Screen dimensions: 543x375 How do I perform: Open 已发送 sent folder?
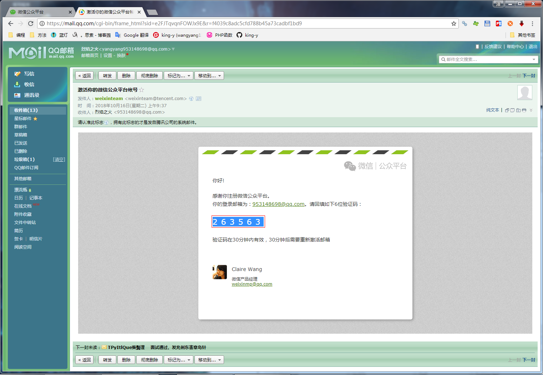pos(21,143)
